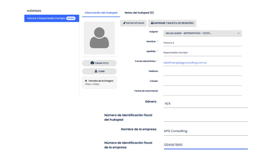Screen dimensions: 264x157
Task: Click the Apellido field with Responsable Inscripto
Action: [x=202, y=53]
